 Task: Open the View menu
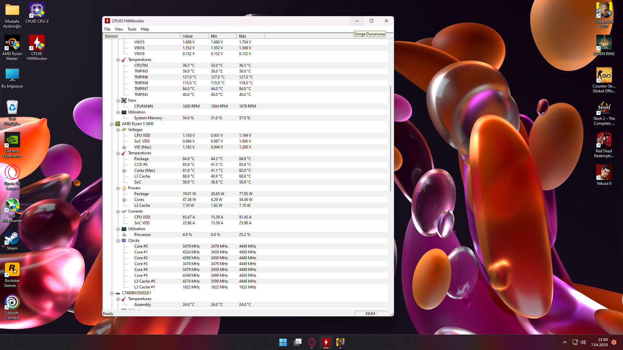coord(119,29)
